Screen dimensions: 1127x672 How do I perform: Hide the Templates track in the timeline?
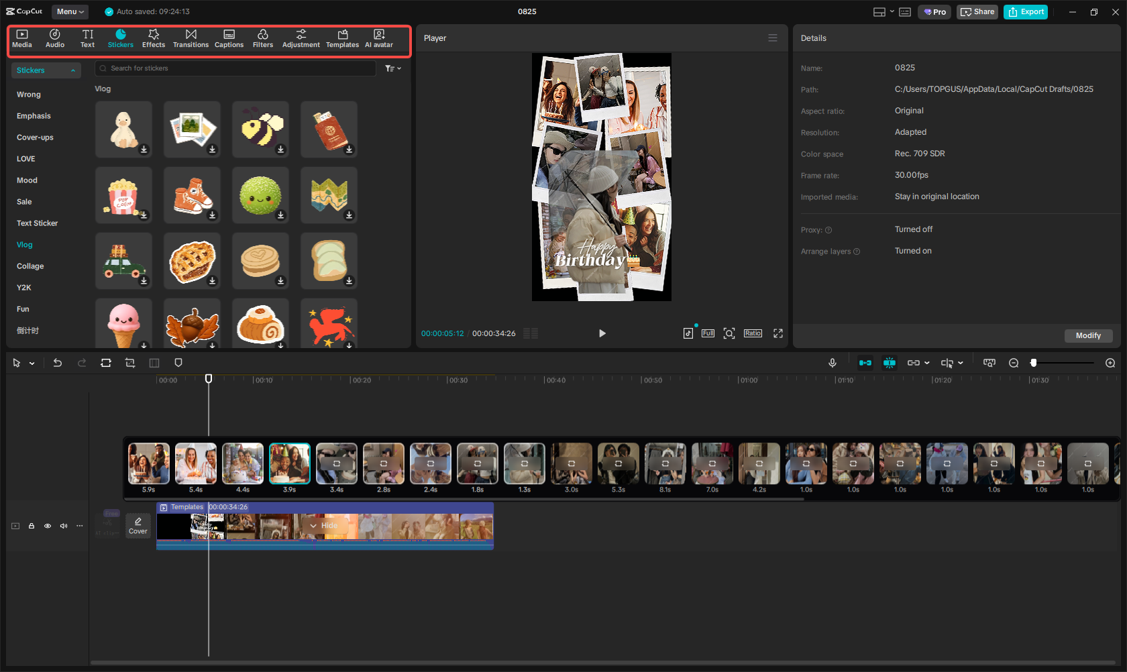click(325, 526)
